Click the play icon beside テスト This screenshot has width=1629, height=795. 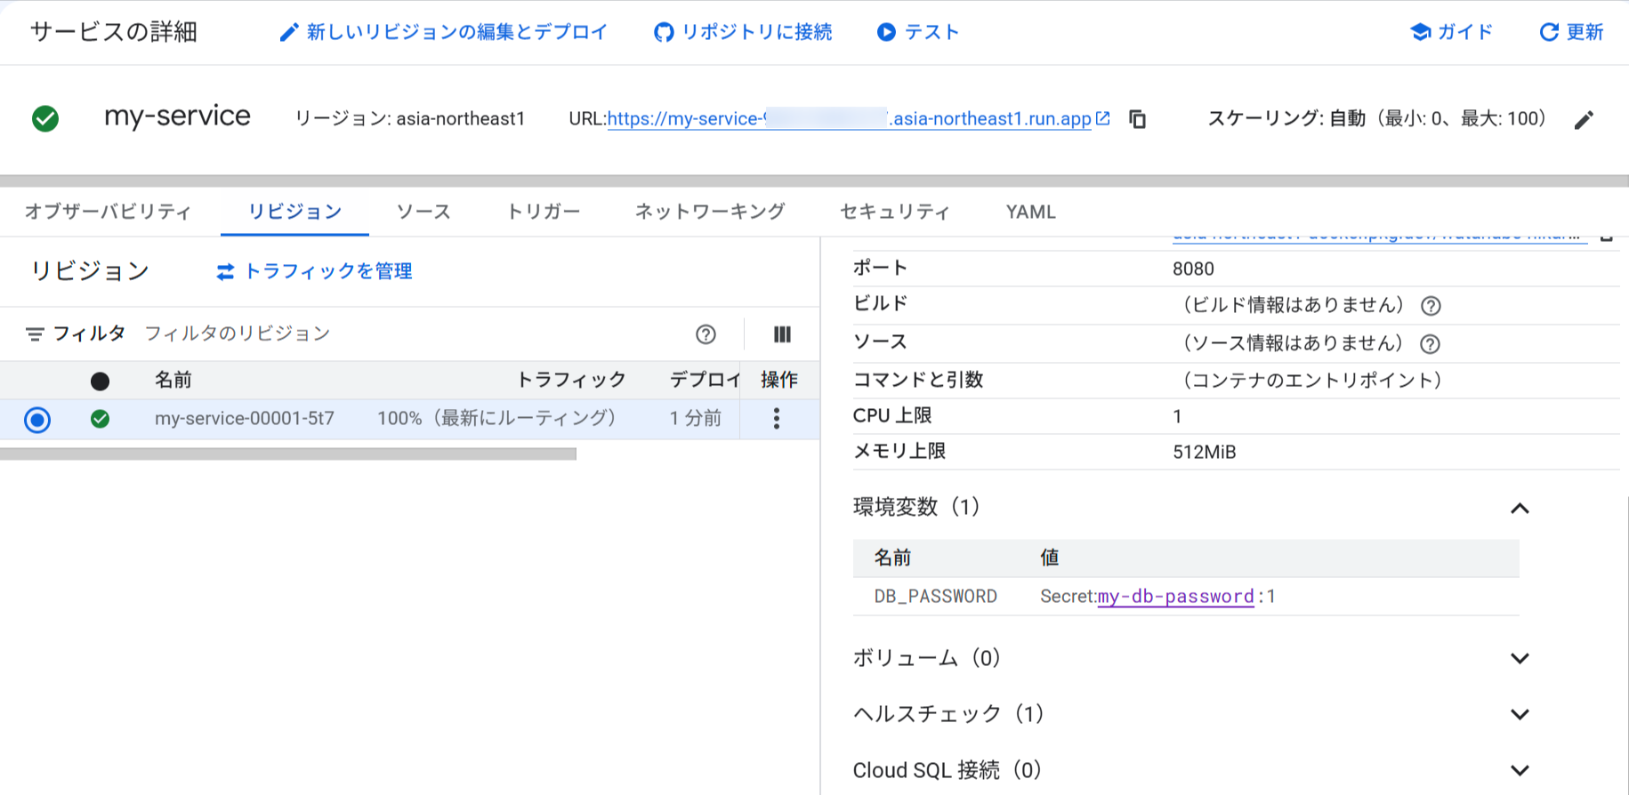tap(886, 32)
